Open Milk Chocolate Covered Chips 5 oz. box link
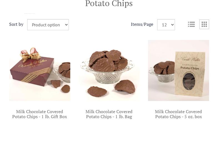The width and height of the screenshot is (218, 147). (178, 114)
